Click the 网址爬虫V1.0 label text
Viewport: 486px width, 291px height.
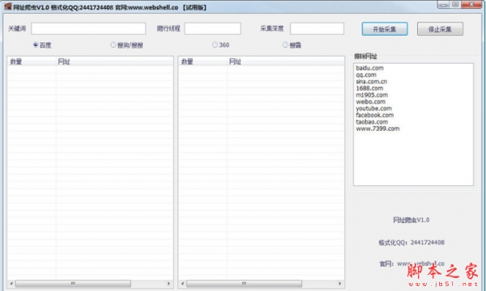coord(411,220)
